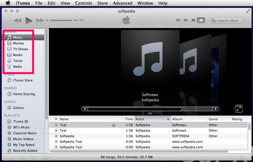Open the Apple menu
The width and height of the screenshot is (253, 162).
tap(8, 3)
